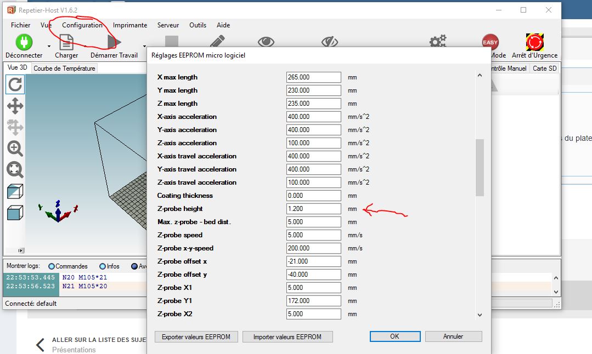Click the crossed-out eye icon in toolbar
The height and width of the screenshot is (354, 592).
coord(330,42)
